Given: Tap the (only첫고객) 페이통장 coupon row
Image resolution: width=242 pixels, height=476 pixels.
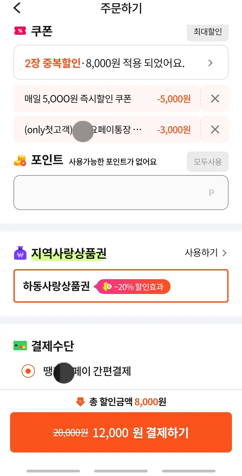Looking at the screenshot, I should click(106, 130).
